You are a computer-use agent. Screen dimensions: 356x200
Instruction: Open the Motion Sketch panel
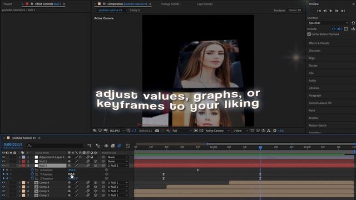318,126
